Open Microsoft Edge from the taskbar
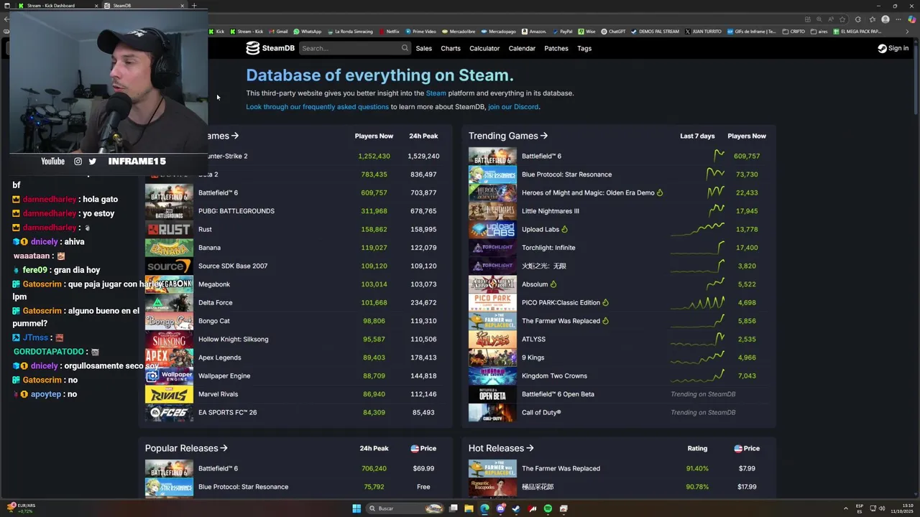 tap(484, 508)
